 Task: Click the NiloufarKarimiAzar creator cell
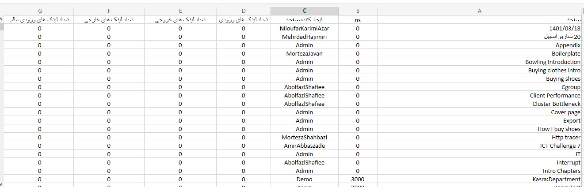[304, 29]
